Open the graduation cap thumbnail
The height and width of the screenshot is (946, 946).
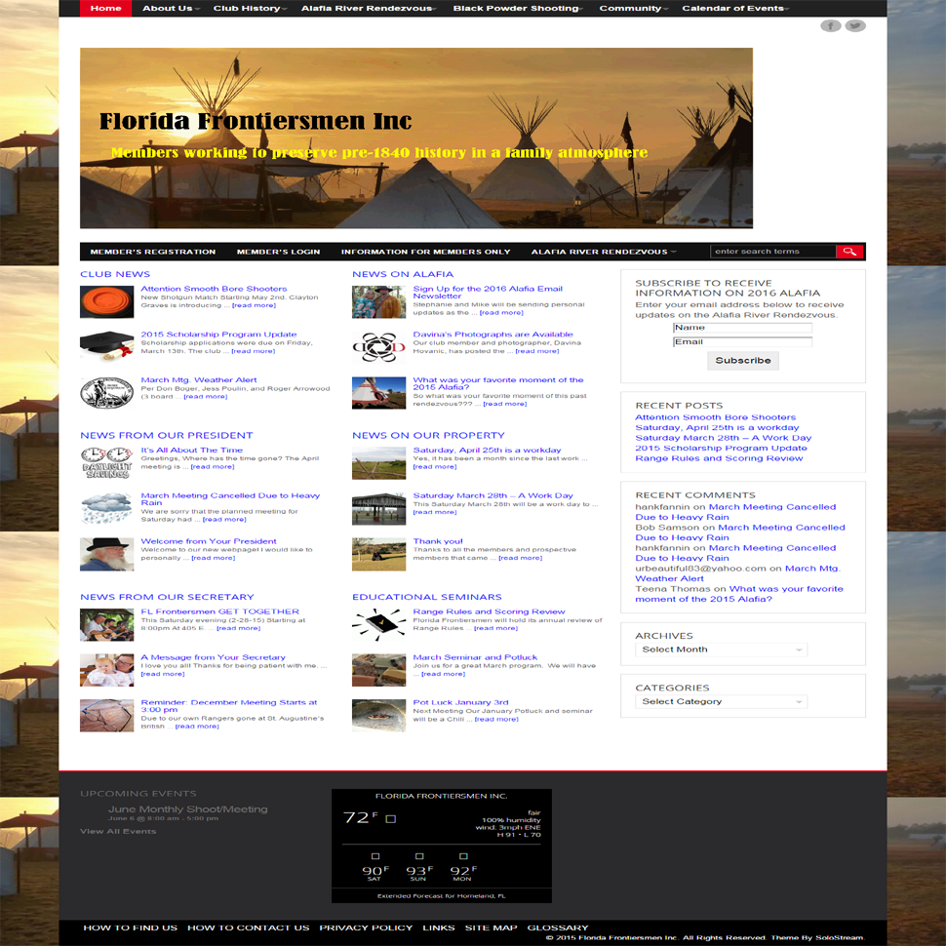[106, 347]
